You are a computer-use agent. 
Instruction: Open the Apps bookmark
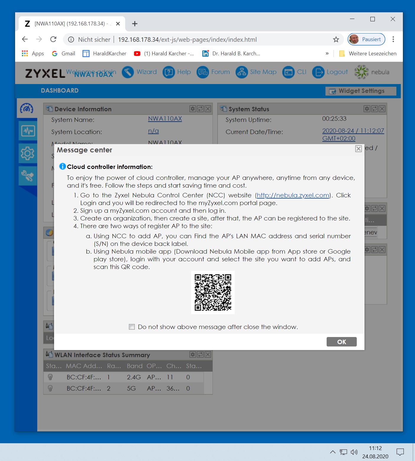(33, 54)
